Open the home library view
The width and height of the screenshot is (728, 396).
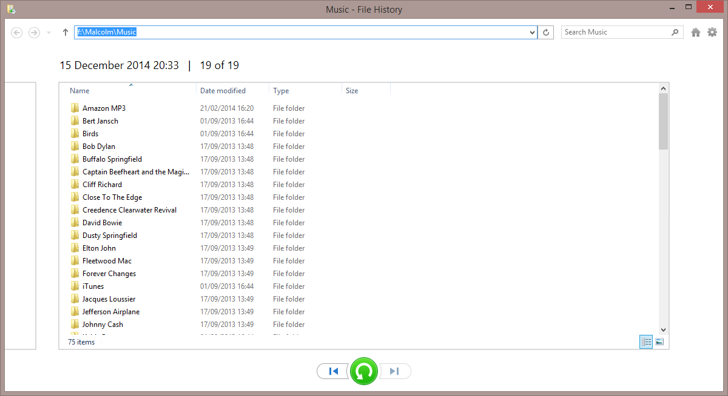[695, 31]
